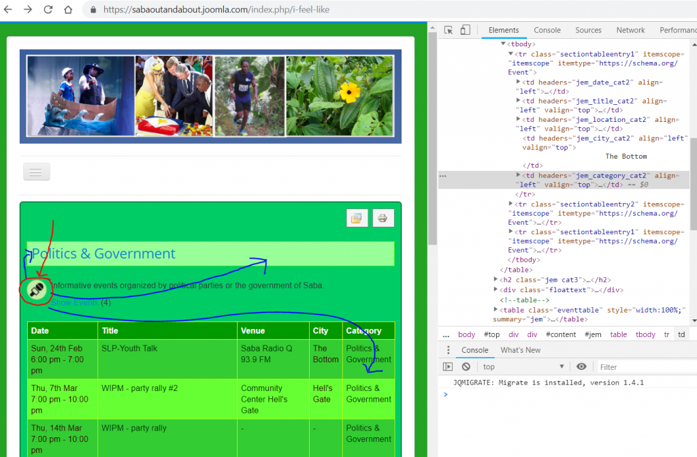Screen dimensions: 697x457
Task: Sort by City column header
Action: click(320, 330)
